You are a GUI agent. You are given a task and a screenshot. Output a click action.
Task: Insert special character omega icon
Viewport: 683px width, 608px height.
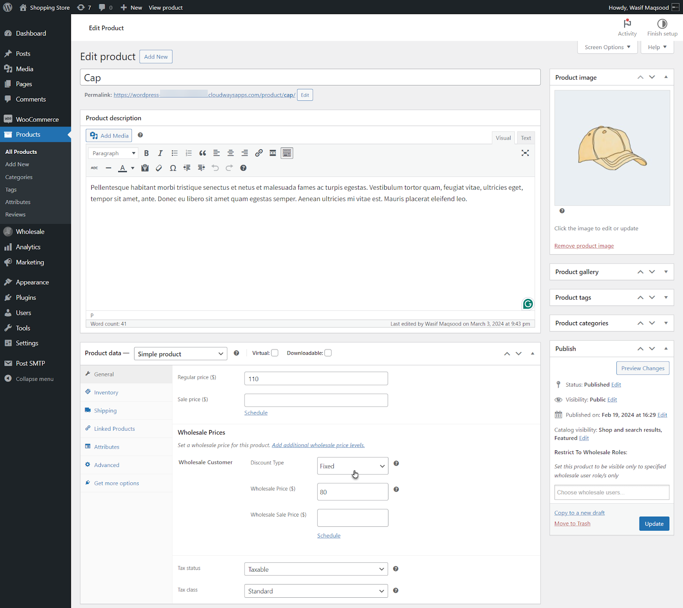173,168
